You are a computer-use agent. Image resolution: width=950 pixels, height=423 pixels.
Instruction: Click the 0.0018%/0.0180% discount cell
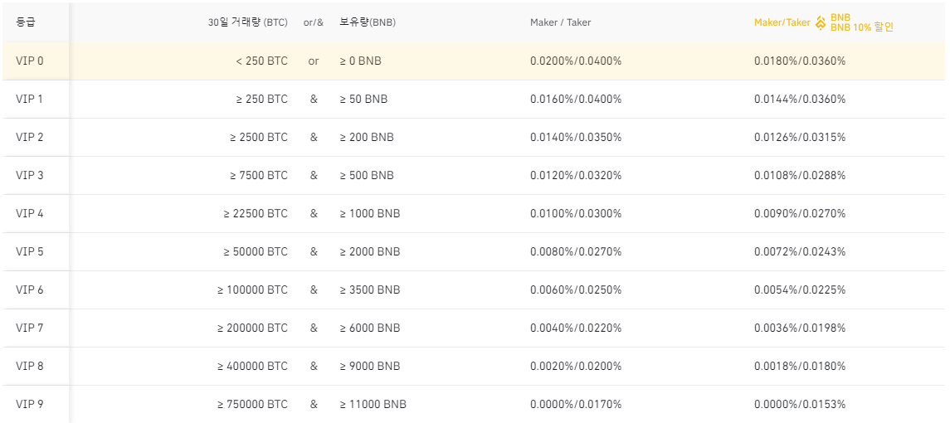[800, 366]
